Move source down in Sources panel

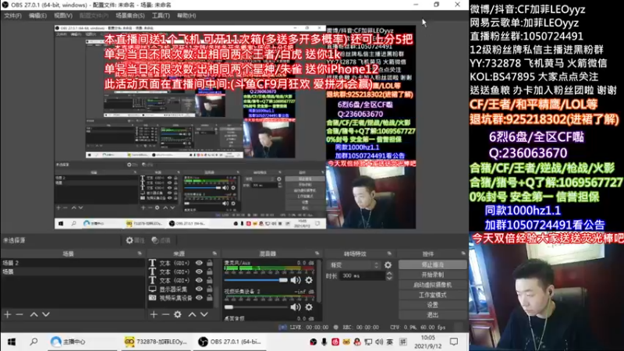(x=204, y=314)
